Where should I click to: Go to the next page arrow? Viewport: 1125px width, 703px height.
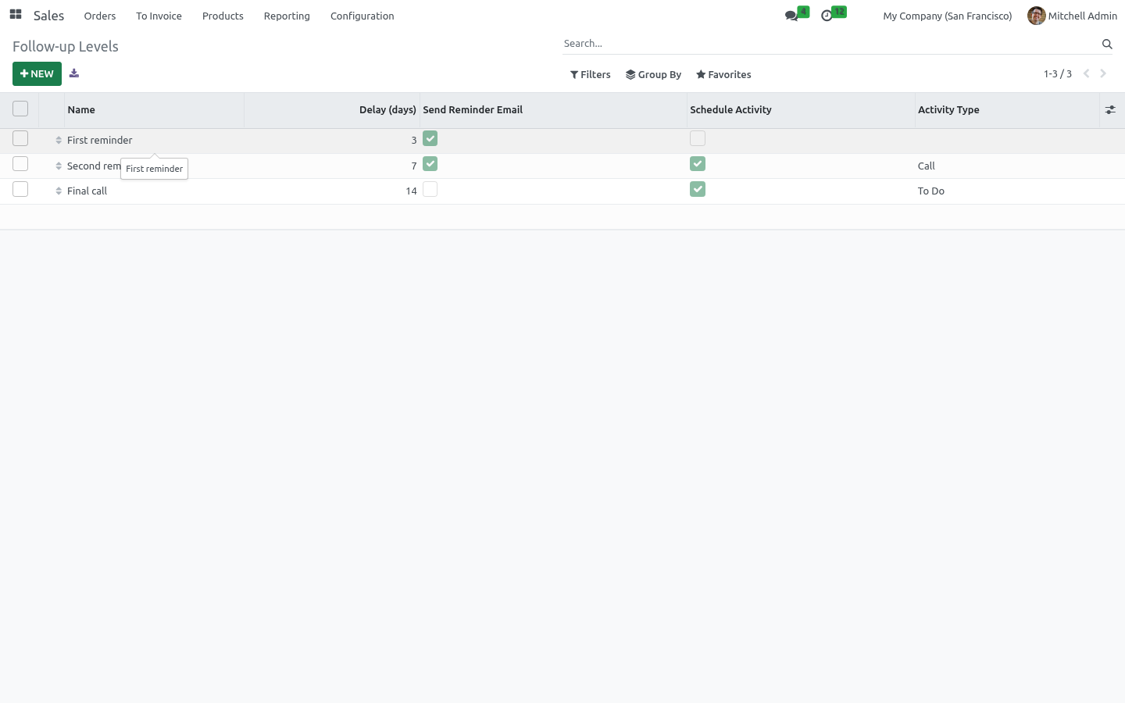pyautogui.click(x=1103, y=73)
